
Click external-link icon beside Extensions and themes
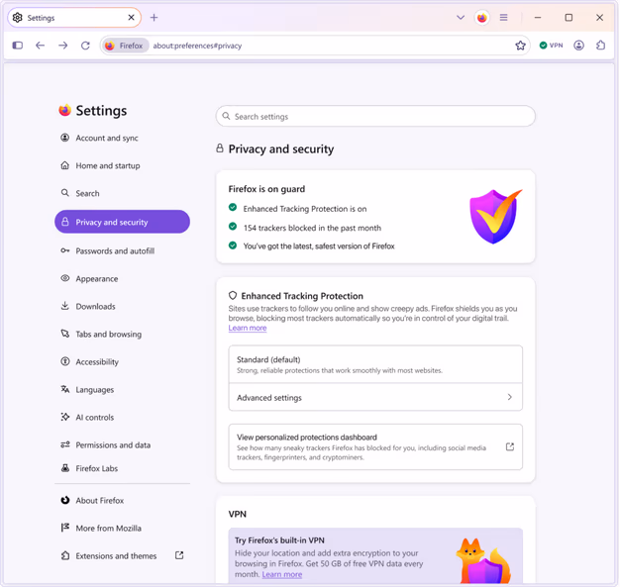click(179, 555)
